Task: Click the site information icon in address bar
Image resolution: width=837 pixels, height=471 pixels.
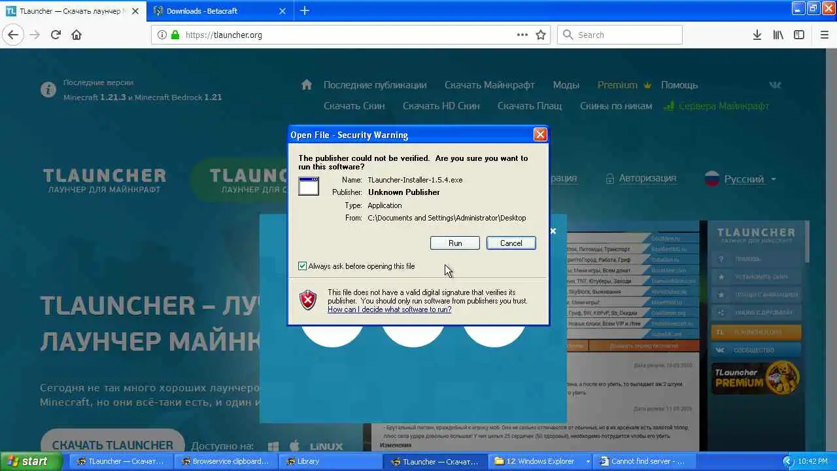Action: tap(162, 35)
